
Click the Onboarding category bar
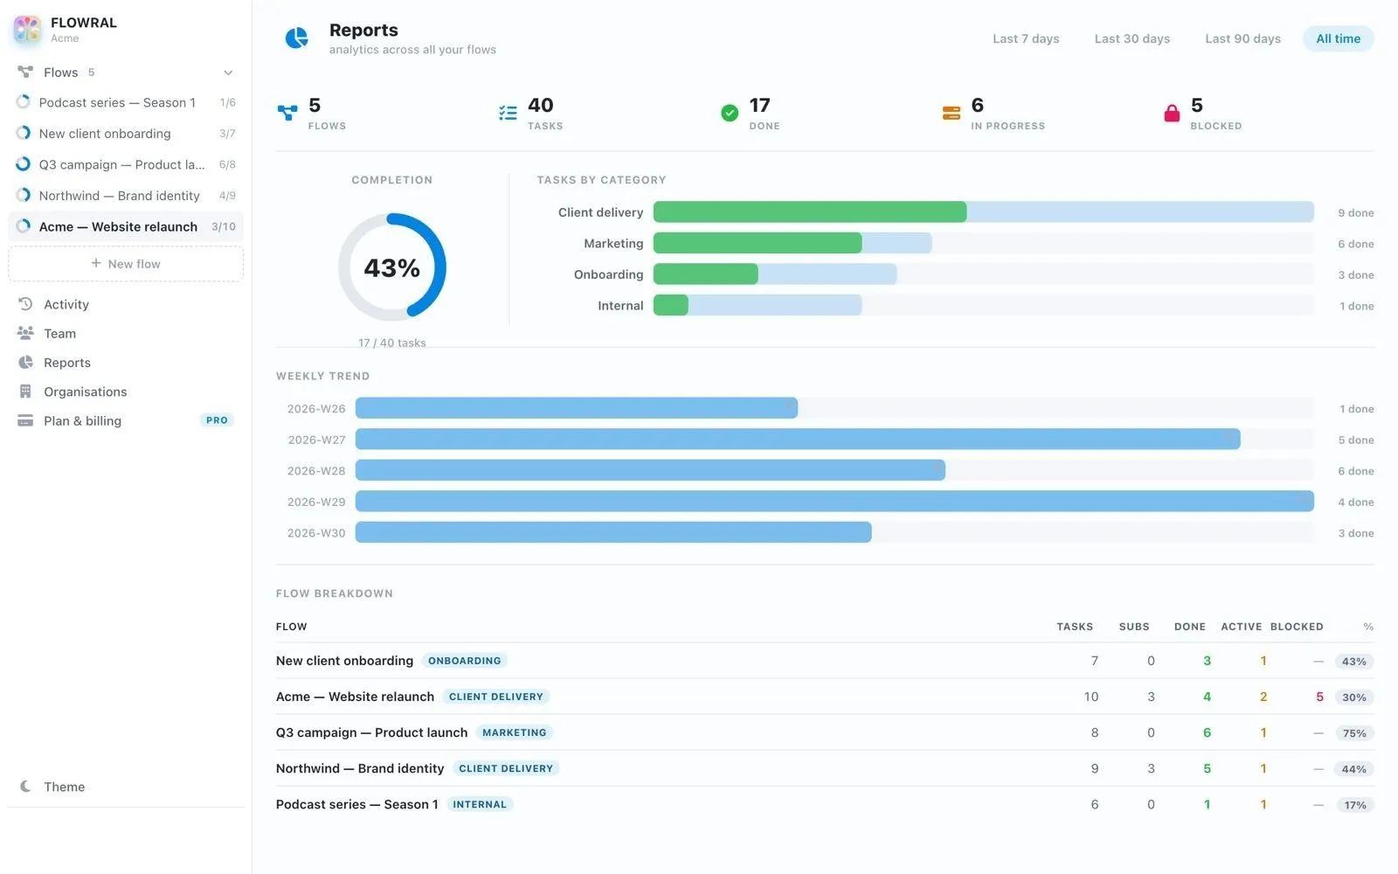click(983, 274)
